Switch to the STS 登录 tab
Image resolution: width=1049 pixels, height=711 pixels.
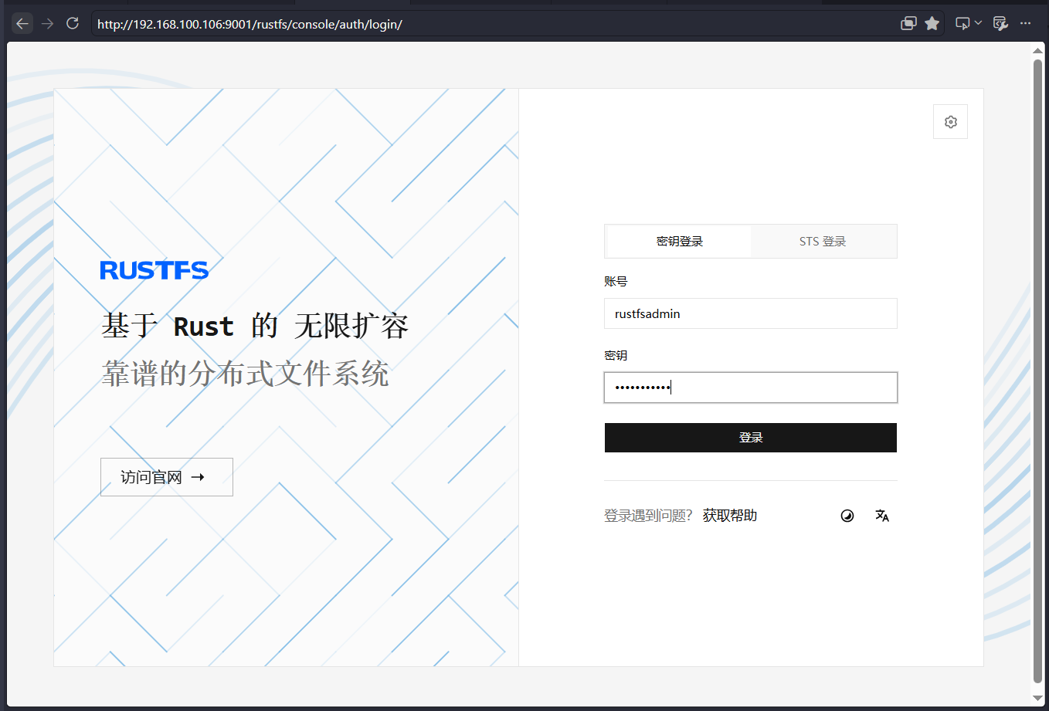(823, 242)
